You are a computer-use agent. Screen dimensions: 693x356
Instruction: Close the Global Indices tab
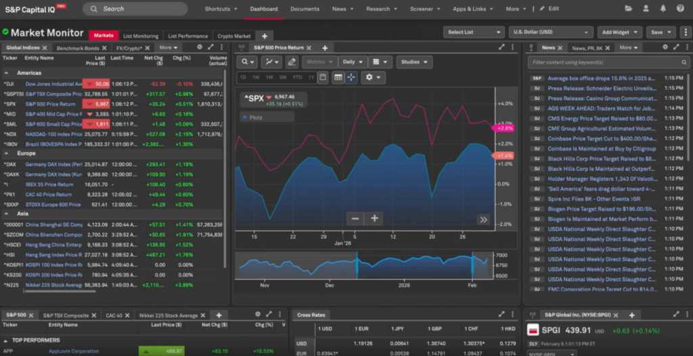click(x=44, y=48)
